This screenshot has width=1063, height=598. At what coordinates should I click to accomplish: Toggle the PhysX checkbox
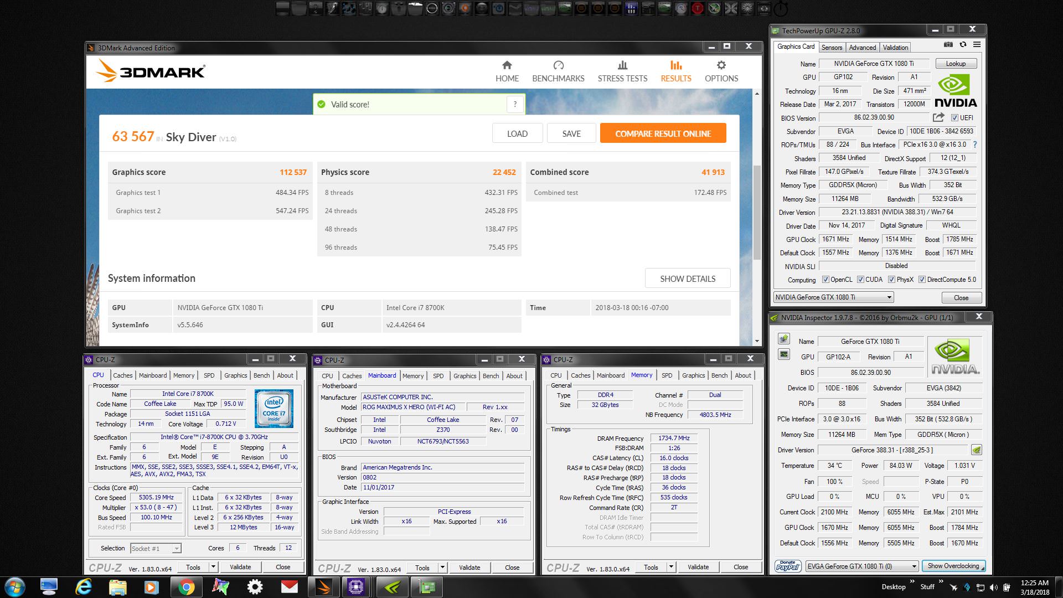[x=891, y=280]
